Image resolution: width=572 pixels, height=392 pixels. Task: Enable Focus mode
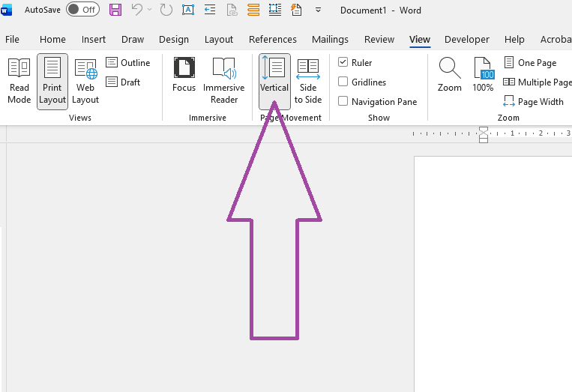(x=184, y=75)
